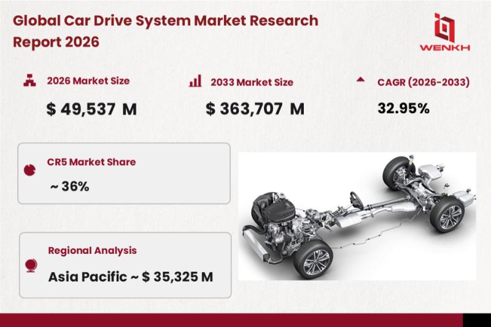Click the $ 363,707 M value
Viewport: 491px width, 327px height.
[x=255, y=109]
